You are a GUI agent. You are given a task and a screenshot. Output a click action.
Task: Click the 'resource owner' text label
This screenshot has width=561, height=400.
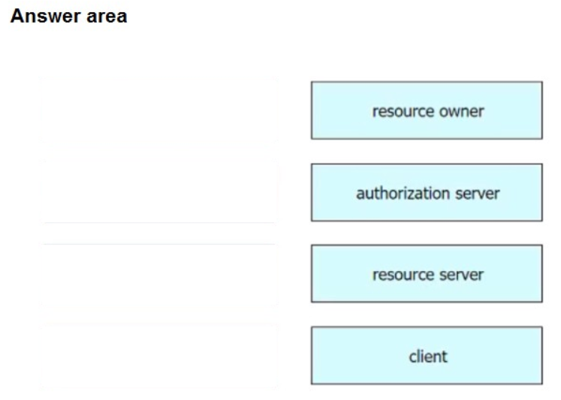pos(428,112)
